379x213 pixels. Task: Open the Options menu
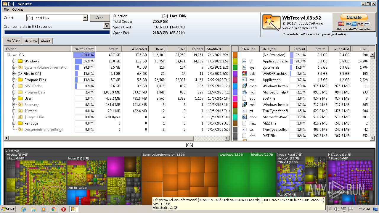(18, 9)
